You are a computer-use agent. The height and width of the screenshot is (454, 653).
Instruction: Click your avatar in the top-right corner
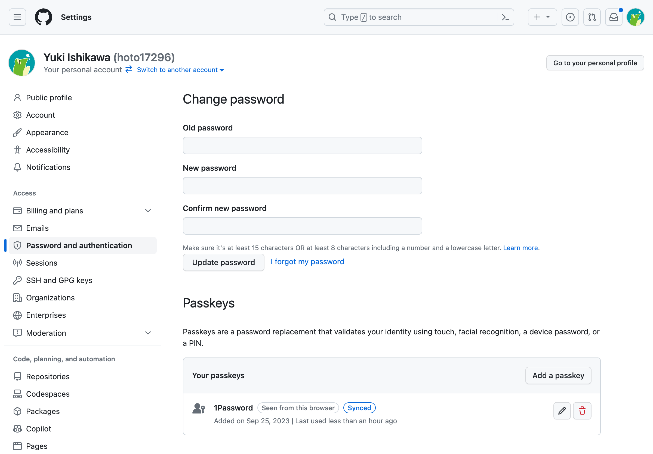coord(636,17)
